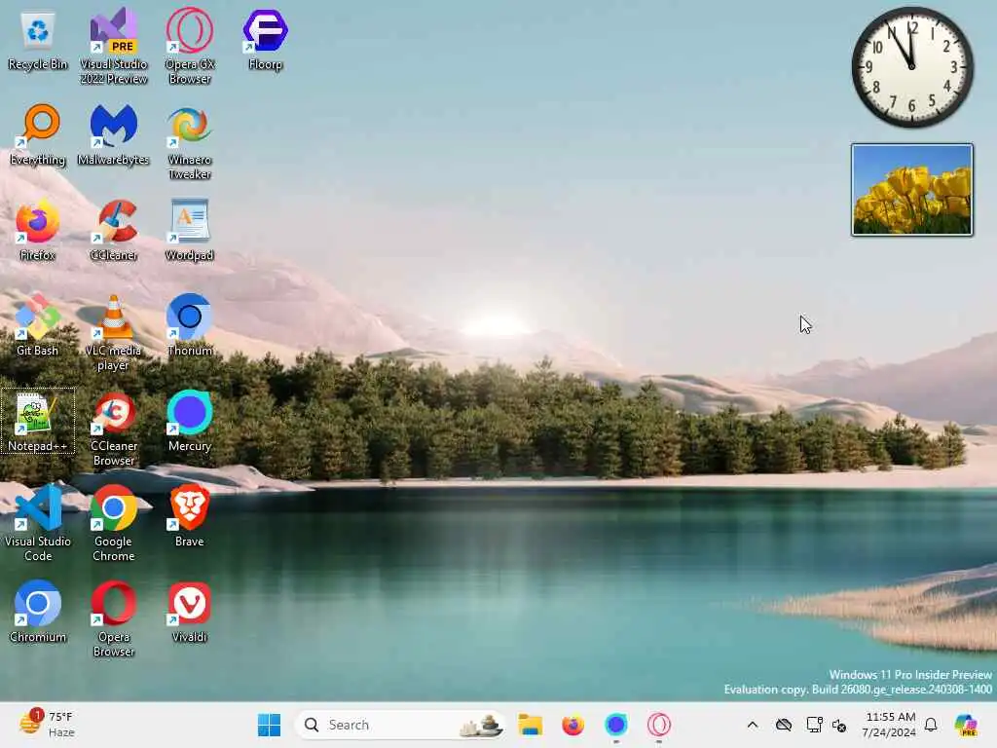Open Firefox from the taskbar
The width and height of the screenshot is (997, 748).
(x=572, y=725)
